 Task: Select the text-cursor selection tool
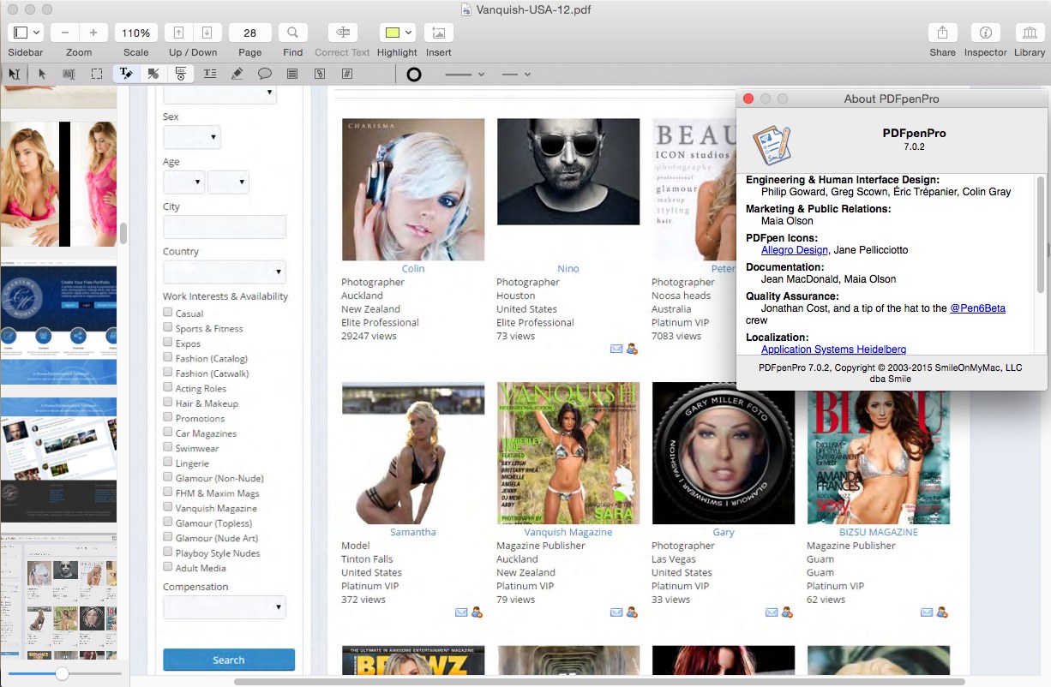click(x=15, y=74)
